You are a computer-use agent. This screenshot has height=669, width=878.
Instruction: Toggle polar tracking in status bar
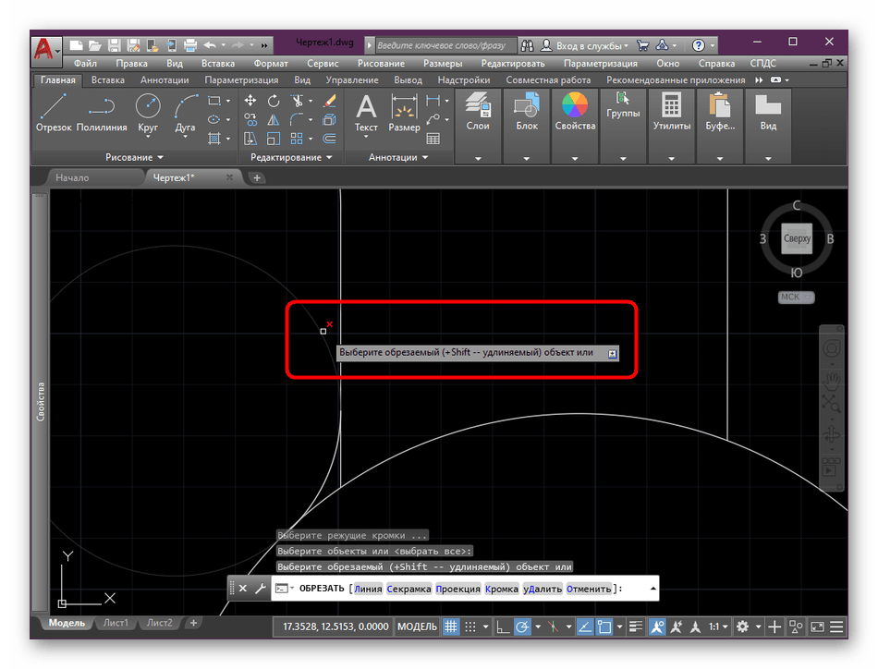point(523,627)
